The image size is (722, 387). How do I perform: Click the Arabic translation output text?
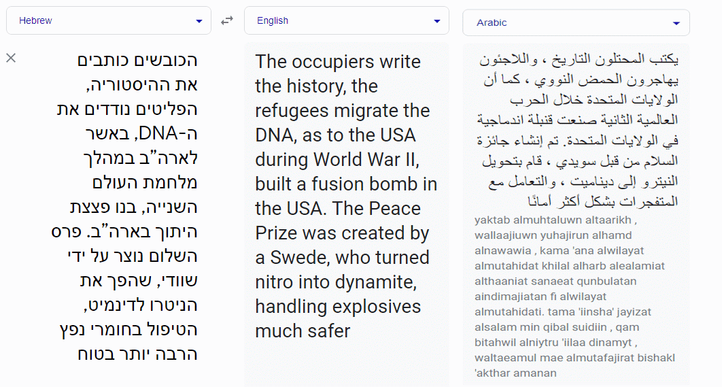[577, 130]
